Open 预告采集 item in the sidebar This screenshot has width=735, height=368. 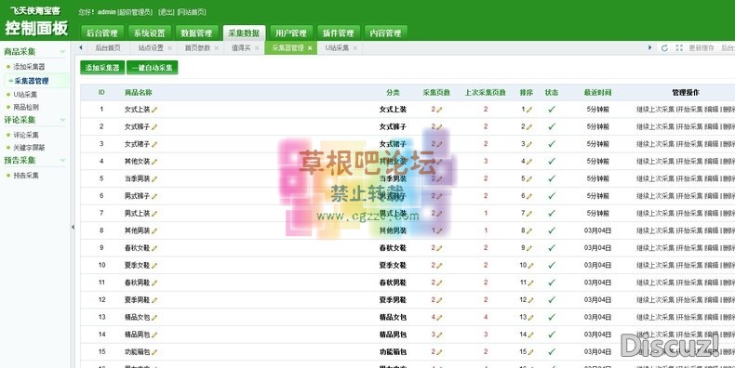[x=26, y=176]
